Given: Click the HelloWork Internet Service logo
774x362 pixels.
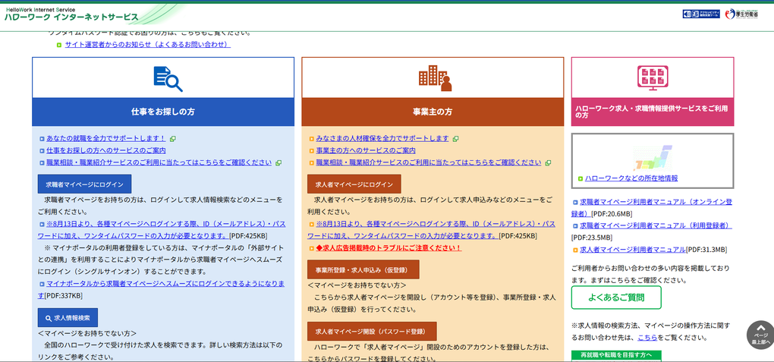Looking at the screenshot, I should [72, 14].
